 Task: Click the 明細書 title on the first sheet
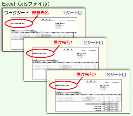47,19
